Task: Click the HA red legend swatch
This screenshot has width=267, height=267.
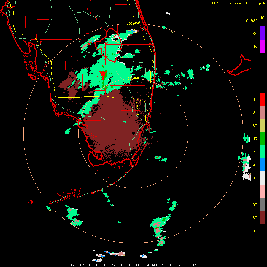Action: (x=262, y=99)
